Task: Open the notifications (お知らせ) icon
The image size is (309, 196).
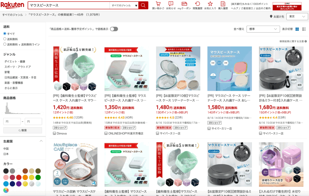Action: click(171, 5)
